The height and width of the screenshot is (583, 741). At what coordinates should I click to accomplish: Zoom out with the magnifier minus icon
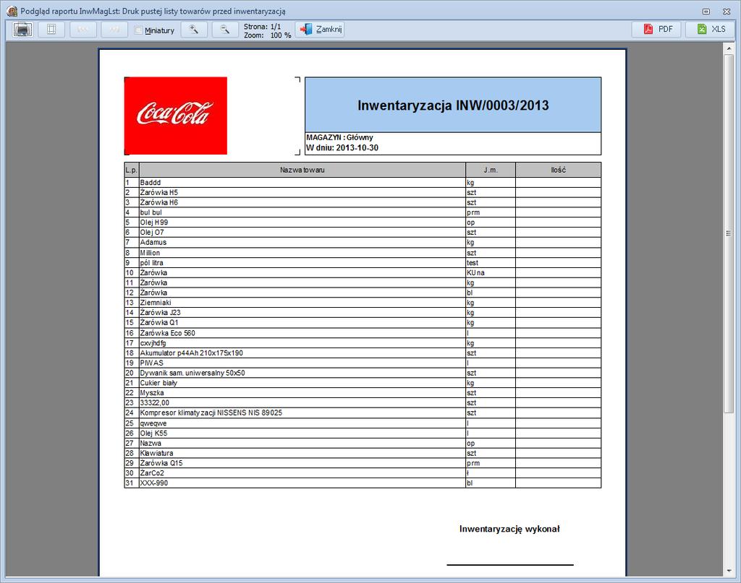225,30
